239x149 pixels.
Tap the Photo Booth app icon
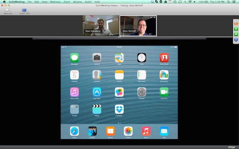(164, 57)
